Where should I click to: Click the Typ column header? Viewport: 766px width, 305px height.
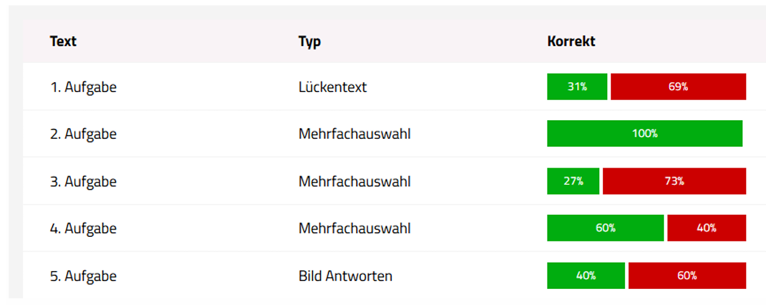pyautogui.click(x=310, y=41)
